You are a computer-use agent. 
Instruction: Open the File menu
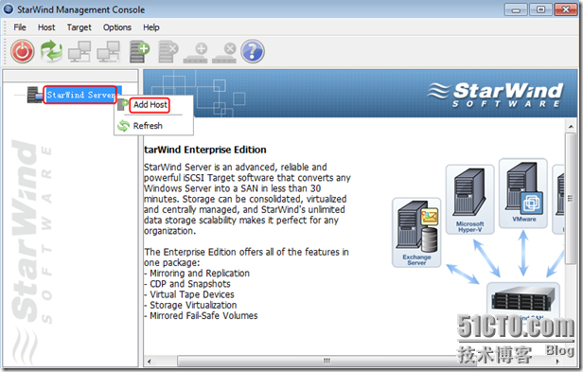20,27
